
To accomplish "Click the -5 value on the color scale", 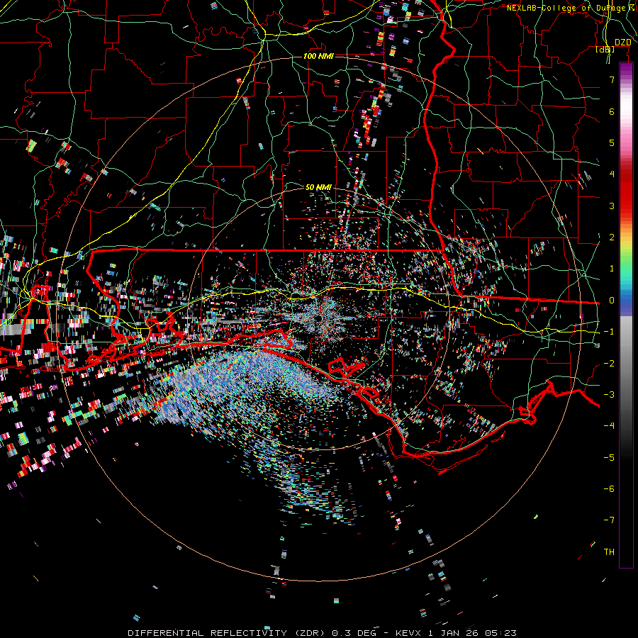I will pos(609,458).
